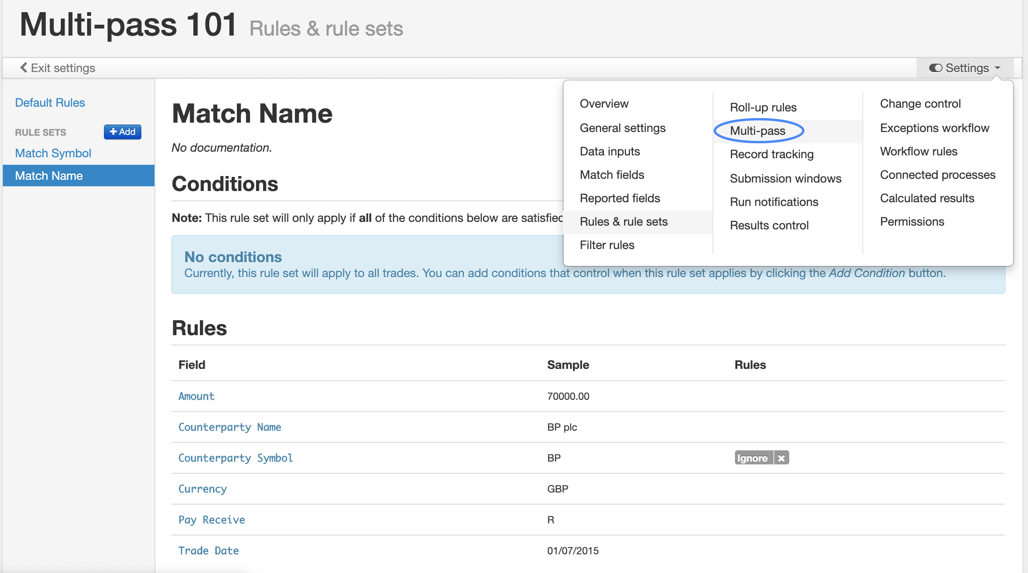Click the Settings toggle icon
Screen dimensions: 1028x573
click(x=935, y=68)
